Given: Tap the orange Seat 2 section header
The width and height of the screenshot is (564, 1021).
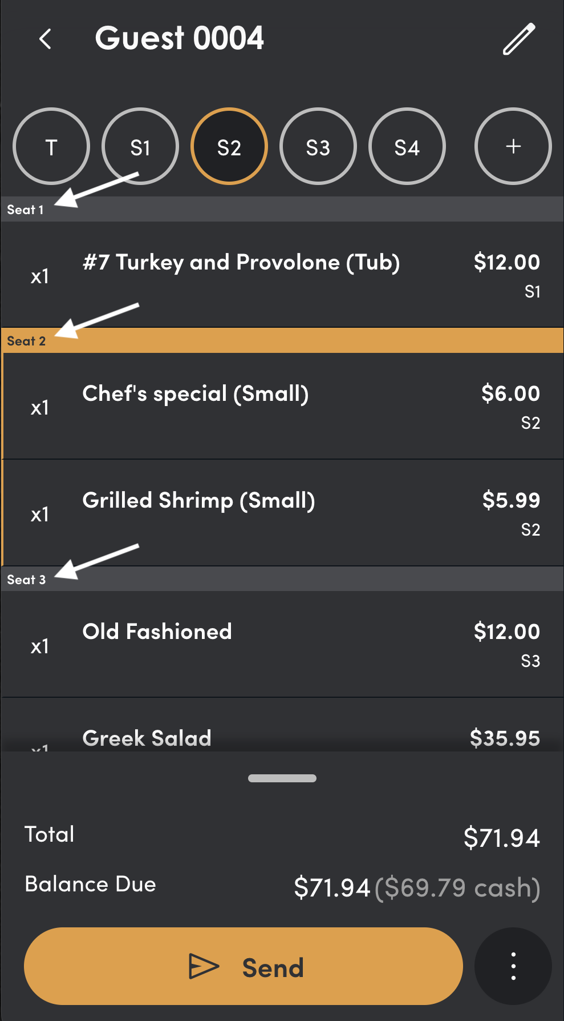Looking at the screenshot, I should click(282, 341).
